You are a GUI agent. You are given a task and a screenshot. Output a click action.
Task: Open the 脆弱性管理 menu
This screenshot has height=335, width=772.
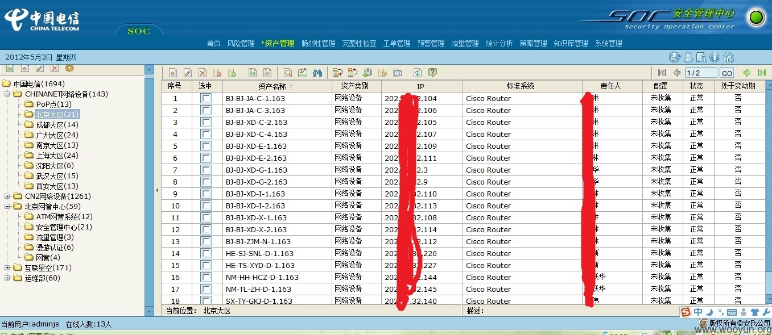(x=319, y=43)
